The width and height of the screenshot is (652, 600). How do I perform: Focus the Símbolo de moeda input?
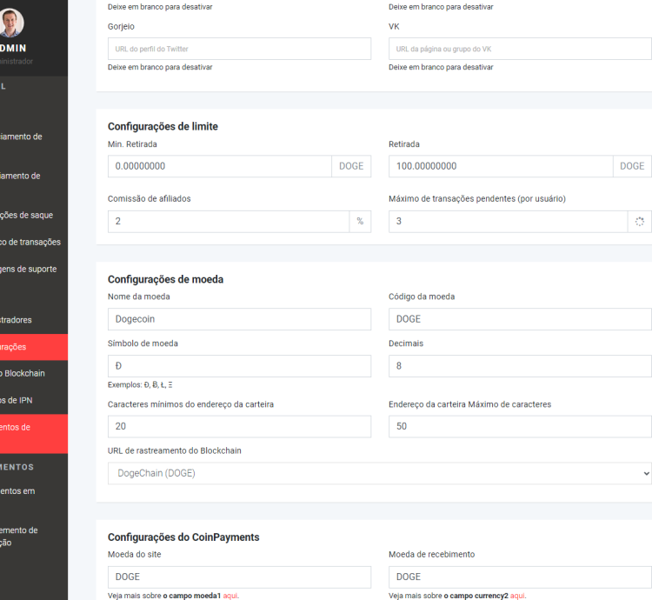pyautogui.click(x=239, y=366)
